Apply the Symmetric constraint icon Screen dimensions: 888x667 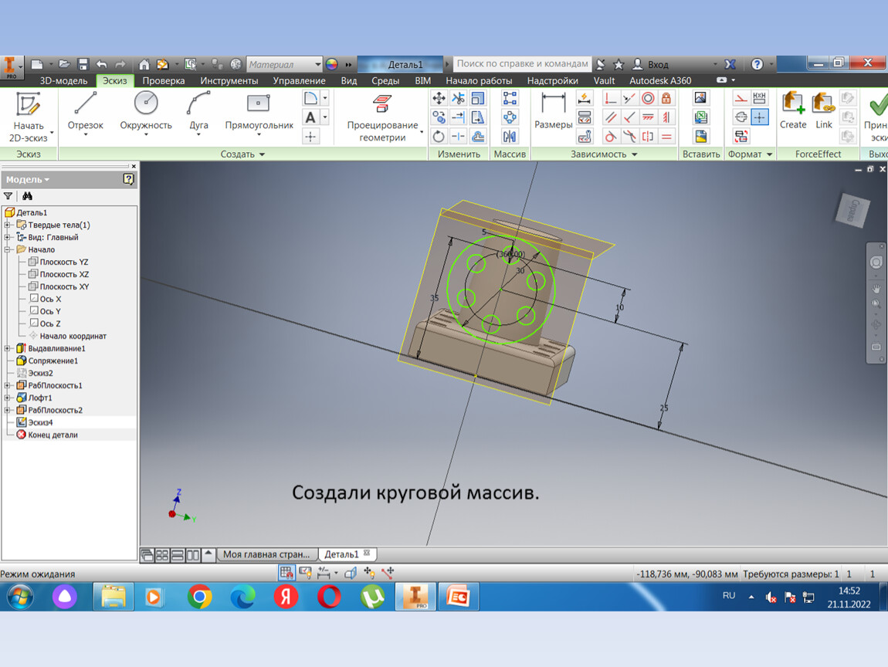[x=648, y=137]
